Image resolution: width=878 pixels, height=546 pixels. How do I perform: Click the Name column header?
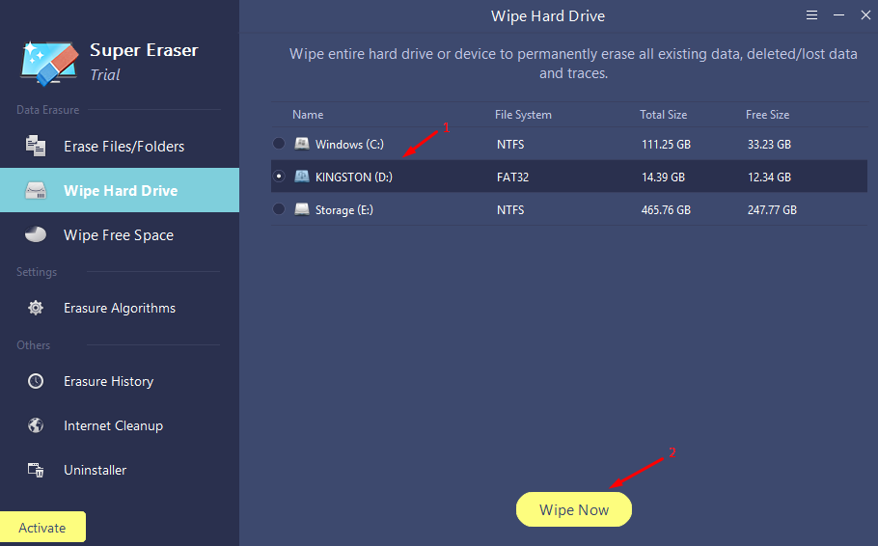[308, 115]
